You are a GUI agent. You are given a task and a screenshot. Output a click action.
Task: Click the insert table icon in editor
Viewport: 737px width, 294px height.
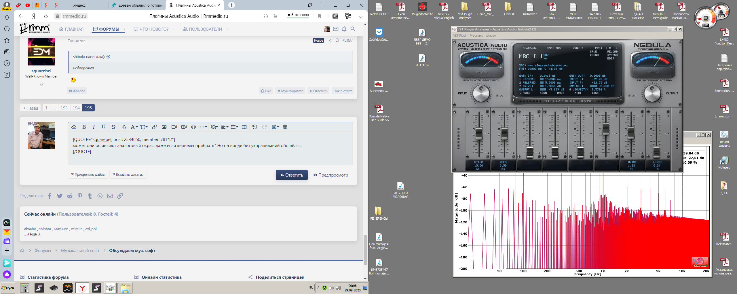tap(244, 127)
